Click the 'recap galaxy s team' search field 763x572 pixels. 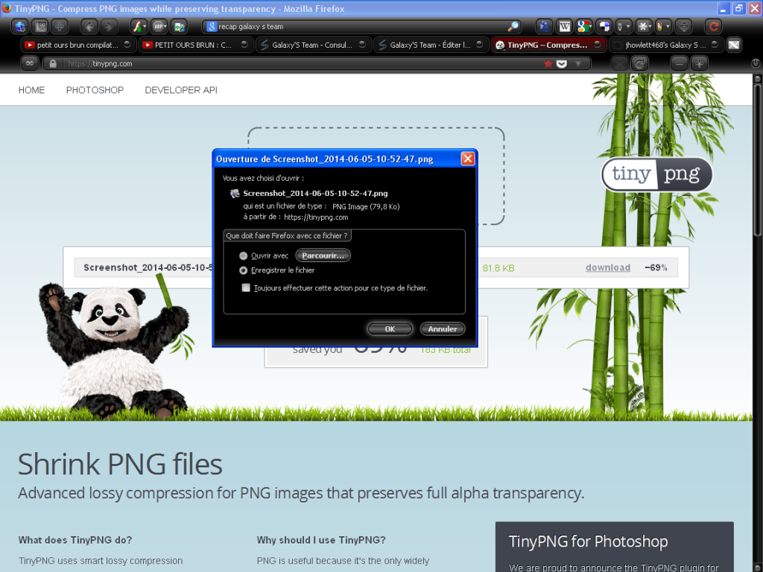pos(361,26)
